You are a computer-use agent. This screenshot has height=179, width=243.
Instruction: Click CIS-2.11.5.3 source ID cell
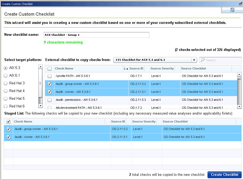tap(138, 100)
